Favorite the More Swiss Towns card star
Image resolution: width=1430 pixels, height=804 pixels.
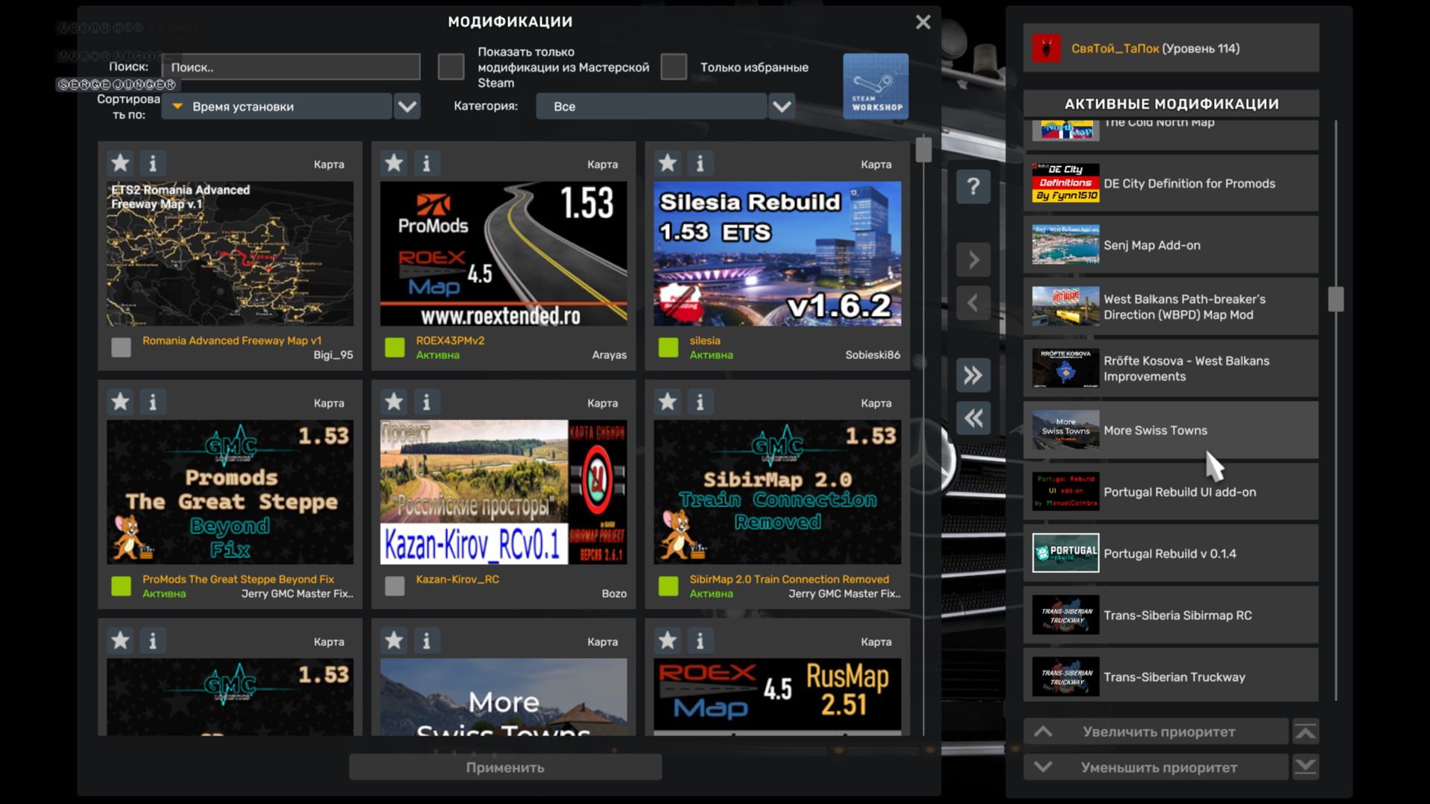click(x=393, y=640)
